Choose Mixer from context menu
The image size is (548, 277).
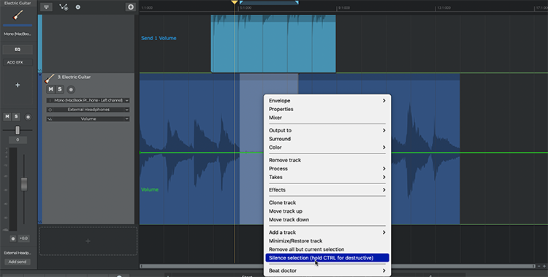tap(327, 118)
